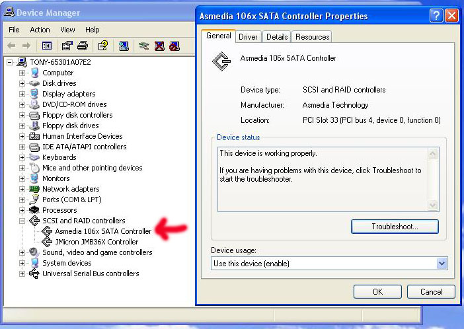This screenshot has width=464, height=329.
Task: Expand the Disk drives node
Action: [x=22, y=83]
